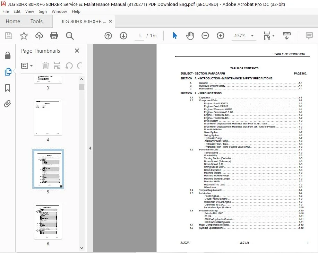Click 'Gradeability' contents entry
The height and width of the screenshot is (253, 318).
(210, 156)
